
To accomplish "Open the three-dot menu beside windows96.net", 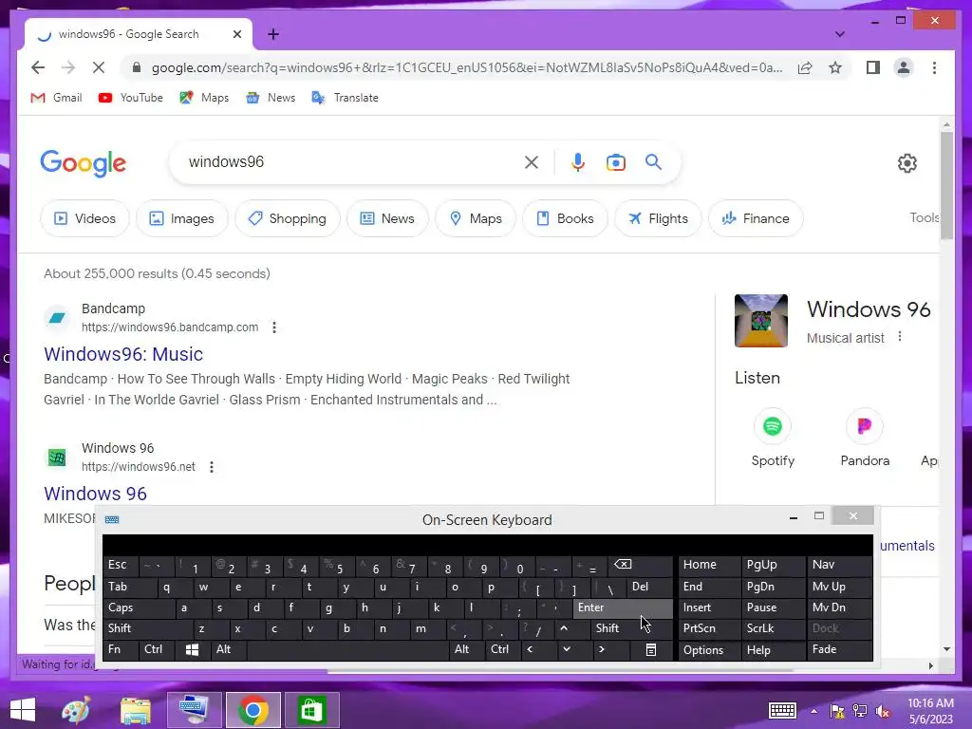I will click(x=212, y=467).
